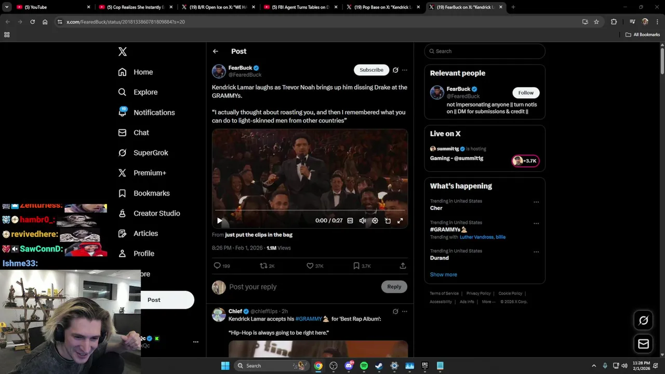Mute the video volume
Image resolution: width=665 pixels, height=374 pixels.
[x=363, y=221]
